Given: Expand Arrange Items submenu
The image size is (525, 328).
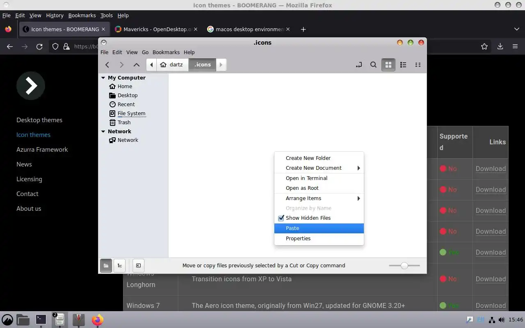Looking at the screenshot, I should click(x=319, y=198).
